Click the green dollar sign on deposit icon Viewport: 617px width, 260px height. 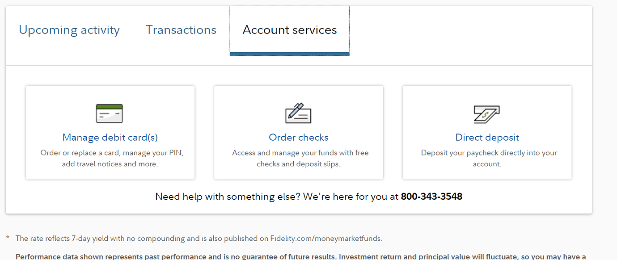(x=485, y=115)
